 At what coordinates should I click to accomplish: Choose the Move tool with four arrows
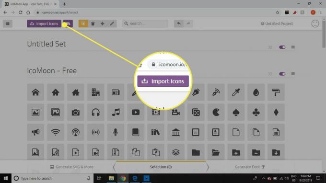coord(102,23)
